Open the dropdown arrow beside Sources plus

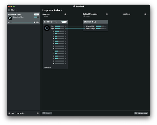[67, 15]
